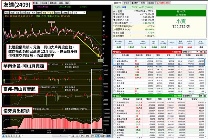Open the 區間買超15 dropdown in 買方15 header
Screen dimensions: 208x139
click(190, 52)
